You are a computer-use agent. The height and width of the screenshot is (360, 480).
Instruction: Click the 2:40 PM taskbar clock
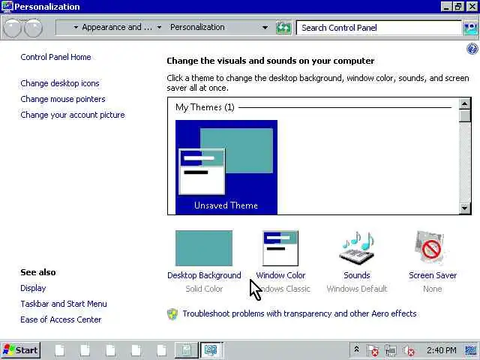pos(442,350)
